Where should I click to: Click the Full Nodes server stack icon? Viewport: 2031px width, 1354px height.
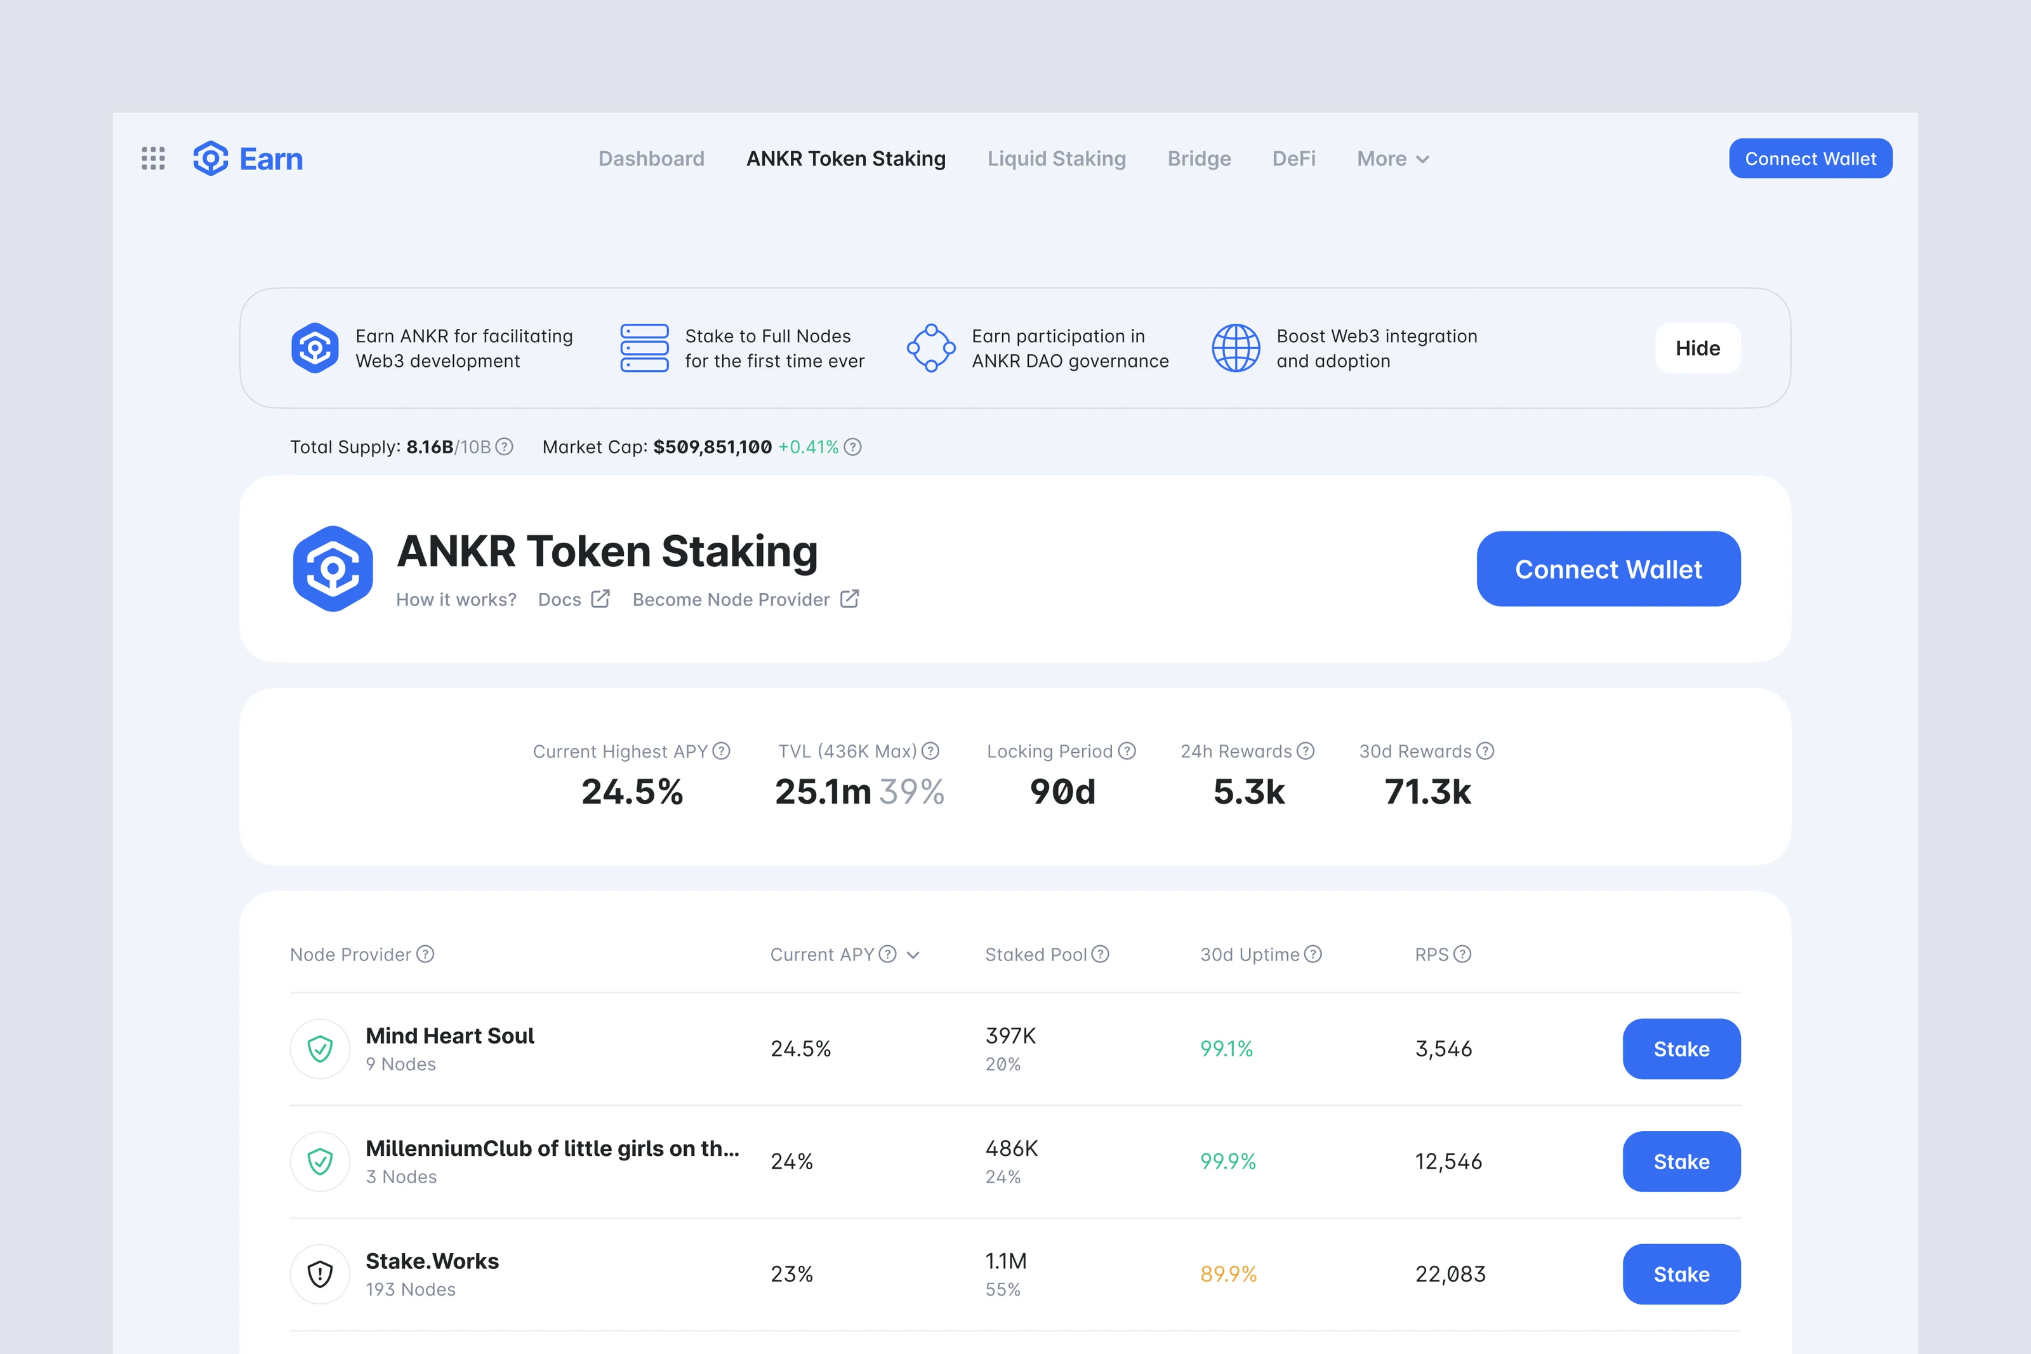[644, 348]
